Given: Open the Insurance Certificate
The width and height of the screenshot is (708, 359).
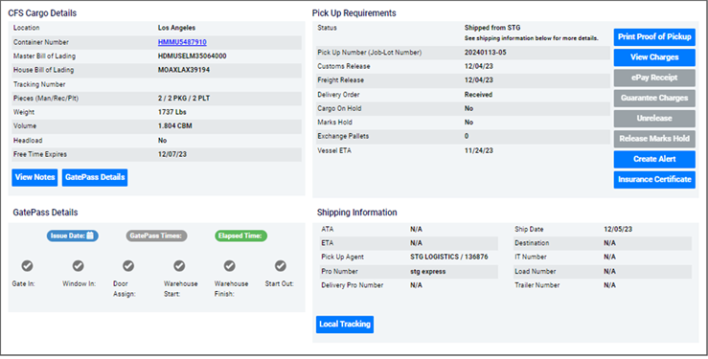Looking at the screenshot, I should (654, 180).
